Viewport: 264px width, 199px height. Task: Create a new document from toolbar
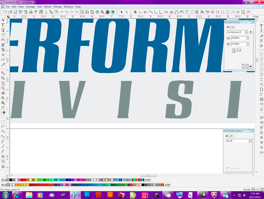[x=5, y=12]
